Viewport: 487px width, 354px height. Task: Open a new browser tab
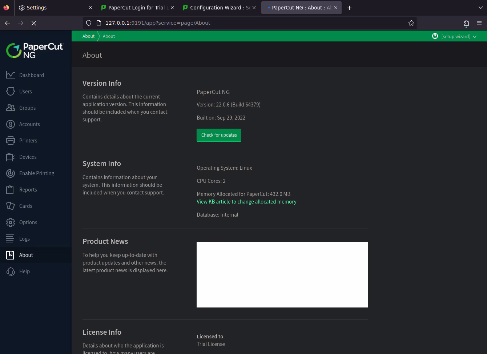[350, 8]
